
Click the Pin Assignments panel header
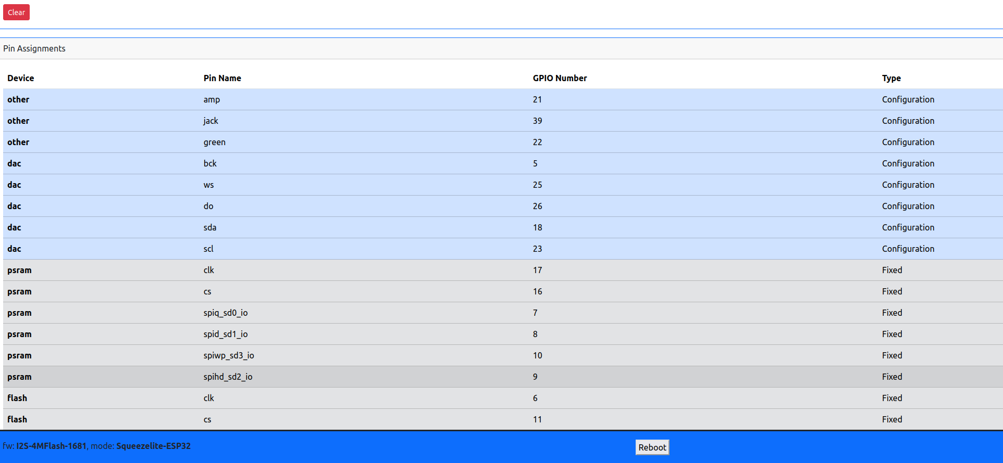(x=34, y=48)
